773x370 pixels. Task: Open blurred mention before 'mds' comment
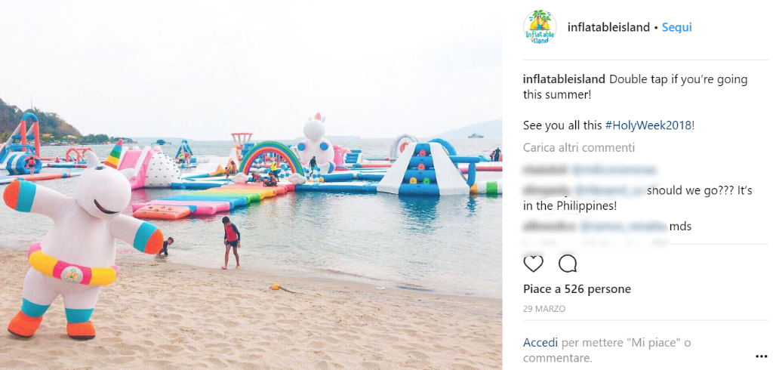click(623, 227)
